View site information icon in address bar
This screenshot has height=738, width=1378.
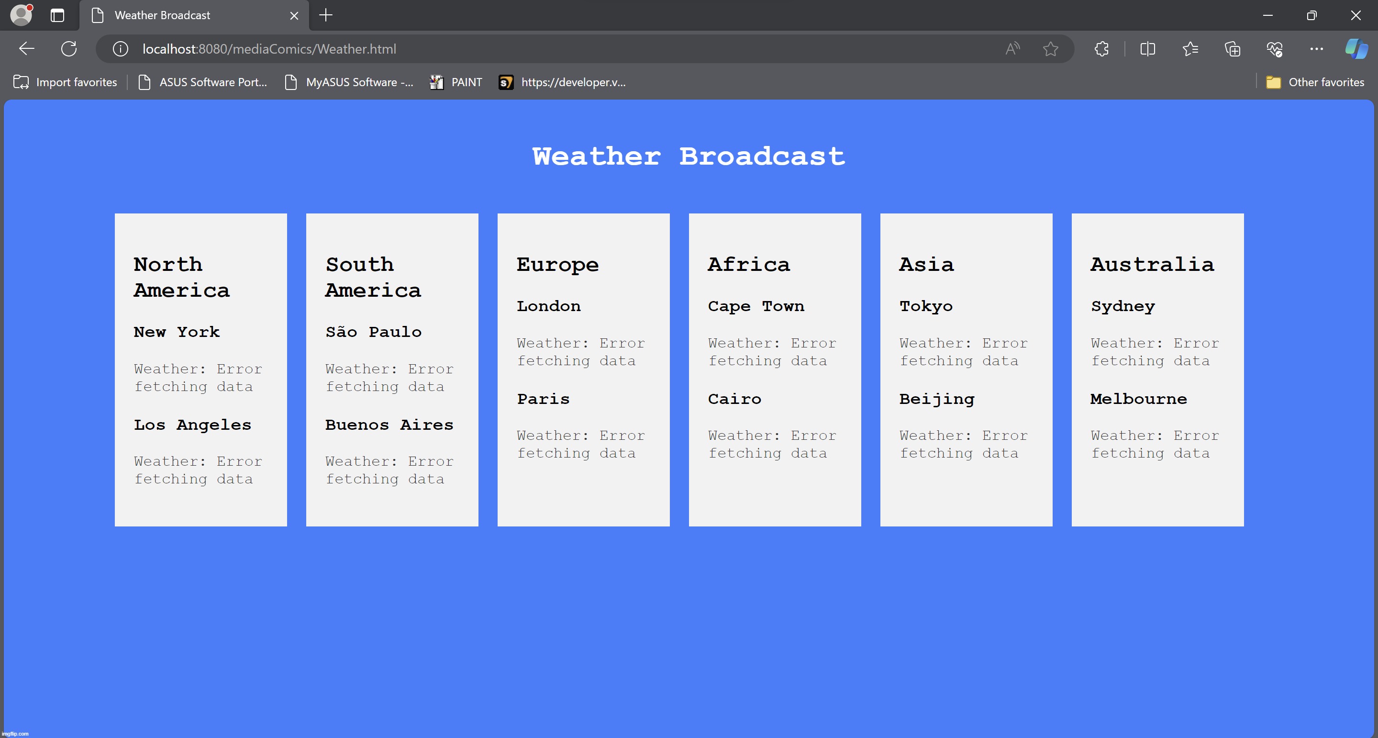point(121,49)
